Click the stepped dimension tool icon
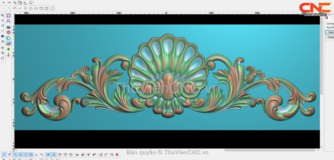The image size is (334, 160). (15, 3)
